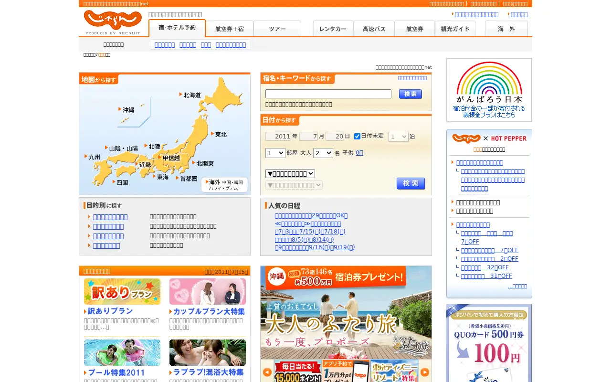This screenshot has height=382, width=611.
Task: Open the 8/5 to 8/14 popular dates link
Action: (305, 240)
